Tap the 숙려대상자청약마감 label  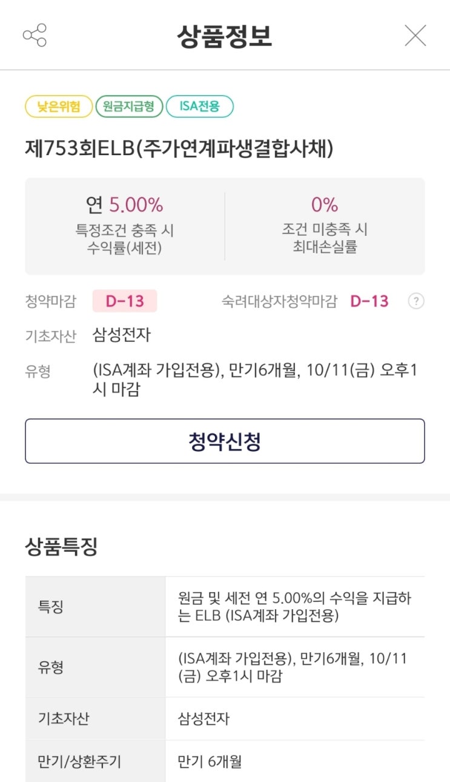(279, 301)
